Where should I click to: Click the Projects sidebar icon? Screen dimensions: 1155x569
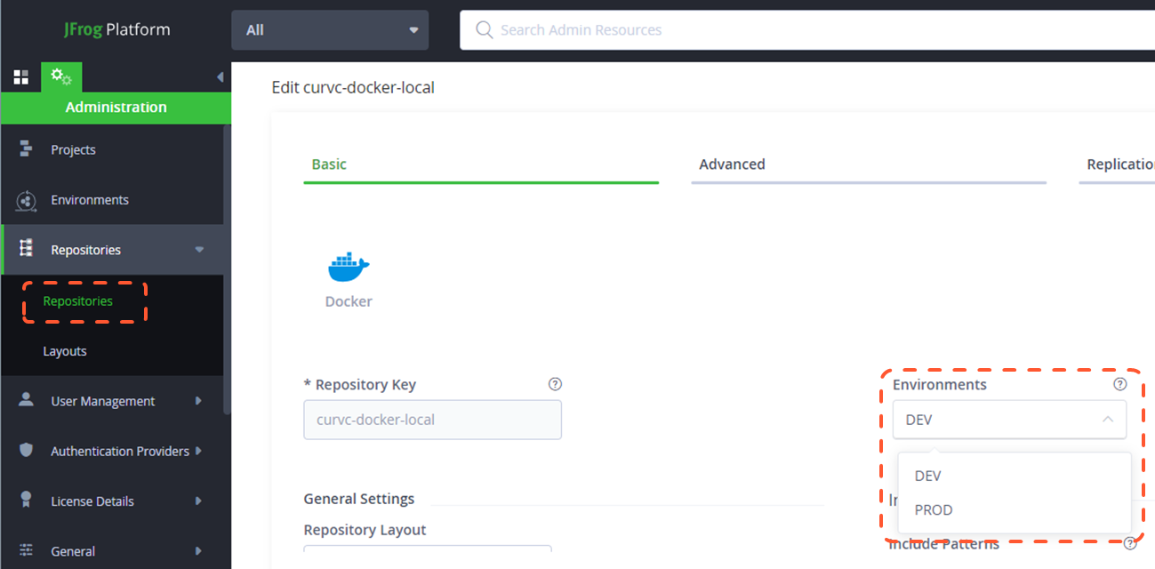pos(26,149)
